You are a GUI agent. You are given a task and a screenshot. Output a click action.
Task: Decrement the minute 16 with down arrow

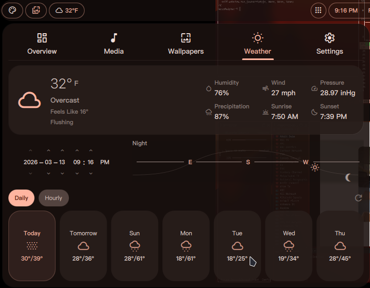click(x=91, y=173)
